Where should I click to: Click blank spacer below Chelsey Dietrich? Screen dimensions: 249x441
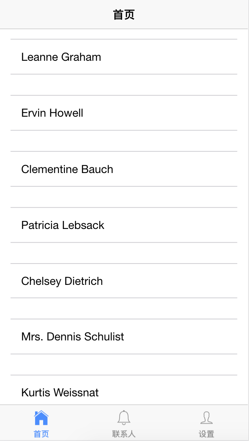coord(124,309)
